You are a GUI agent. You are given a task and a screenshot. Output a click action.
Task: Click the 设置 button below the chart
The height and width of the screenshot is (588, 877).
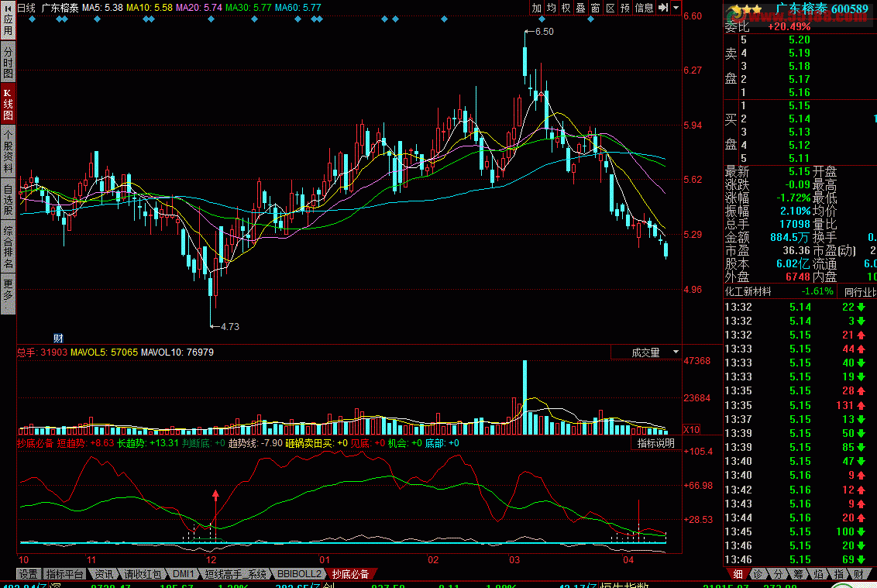(29, 574)
